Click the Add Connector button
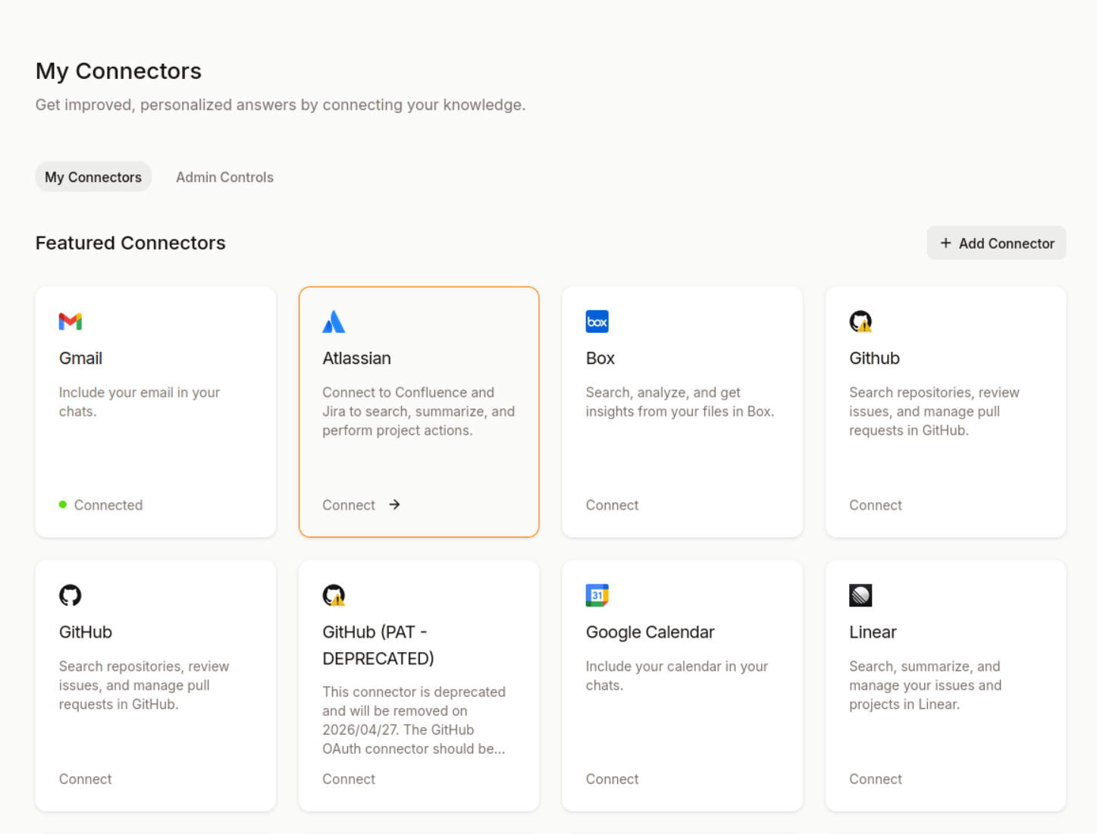Image resolution: width=1097 pixels, height=834 pixels. [996, 243]
